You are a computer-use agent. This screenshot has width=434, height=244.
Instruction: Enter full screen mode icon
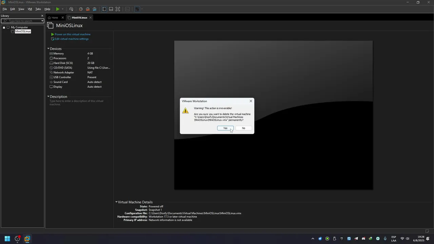click(x=118, y=9)
